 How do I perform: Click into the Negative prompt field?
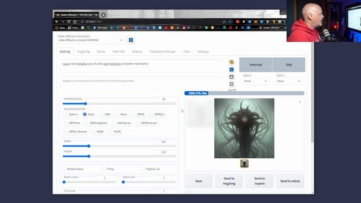click(x=142, y=83)
